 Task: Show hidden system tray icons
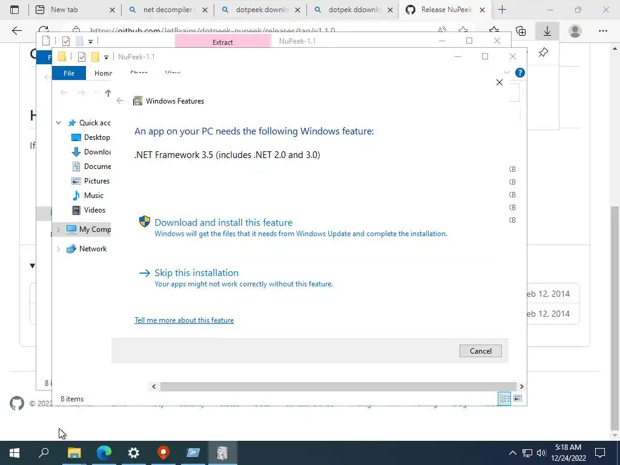(x=512, y=453)
